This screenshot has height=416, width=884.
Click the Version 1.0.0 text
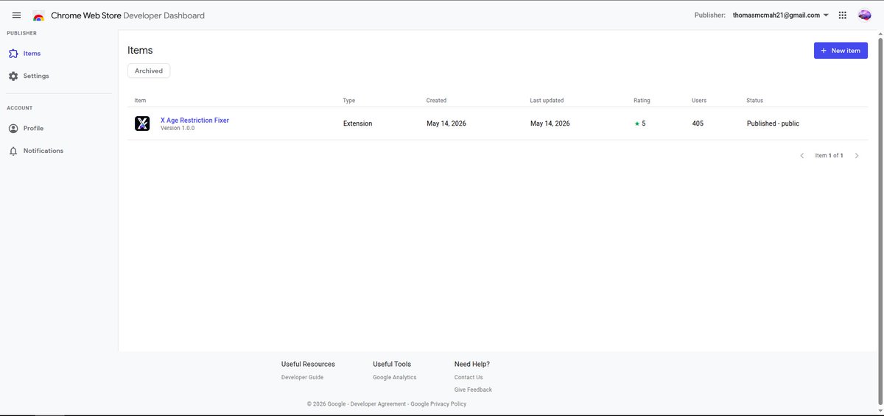click(178, 129)
